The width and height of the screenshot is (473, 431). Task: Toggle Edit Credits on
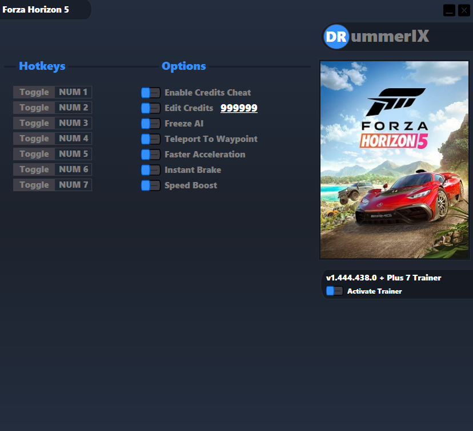[x=150, y=108]
